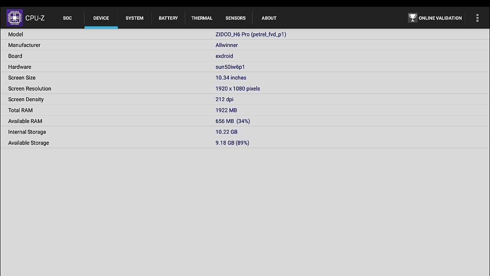Select the Manufacturer label

pyautogui.click(x=24, y=45)
